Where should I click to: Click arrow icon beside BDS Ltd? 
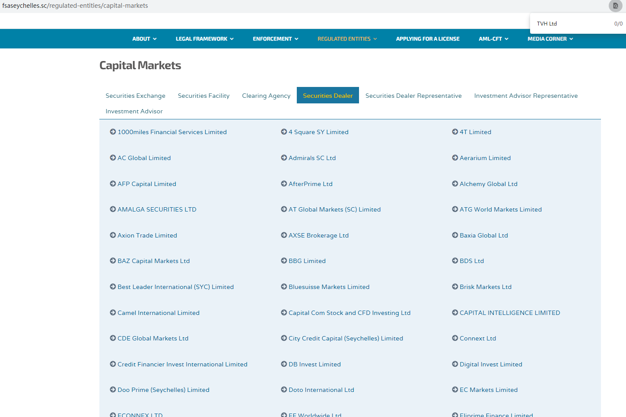[455, 261]
